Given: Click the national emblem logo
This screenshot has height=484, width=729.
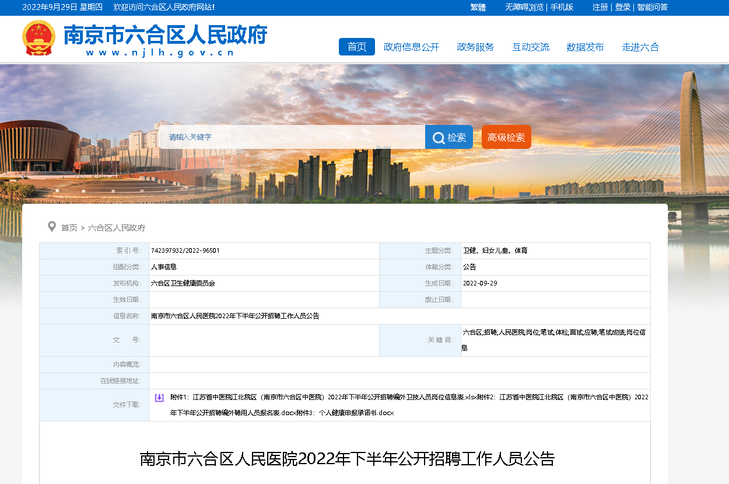Looking at the screenshot, I should point(38,38).
